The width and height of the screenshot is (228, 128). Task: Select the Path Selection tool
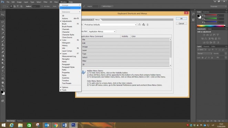[3, 75]
